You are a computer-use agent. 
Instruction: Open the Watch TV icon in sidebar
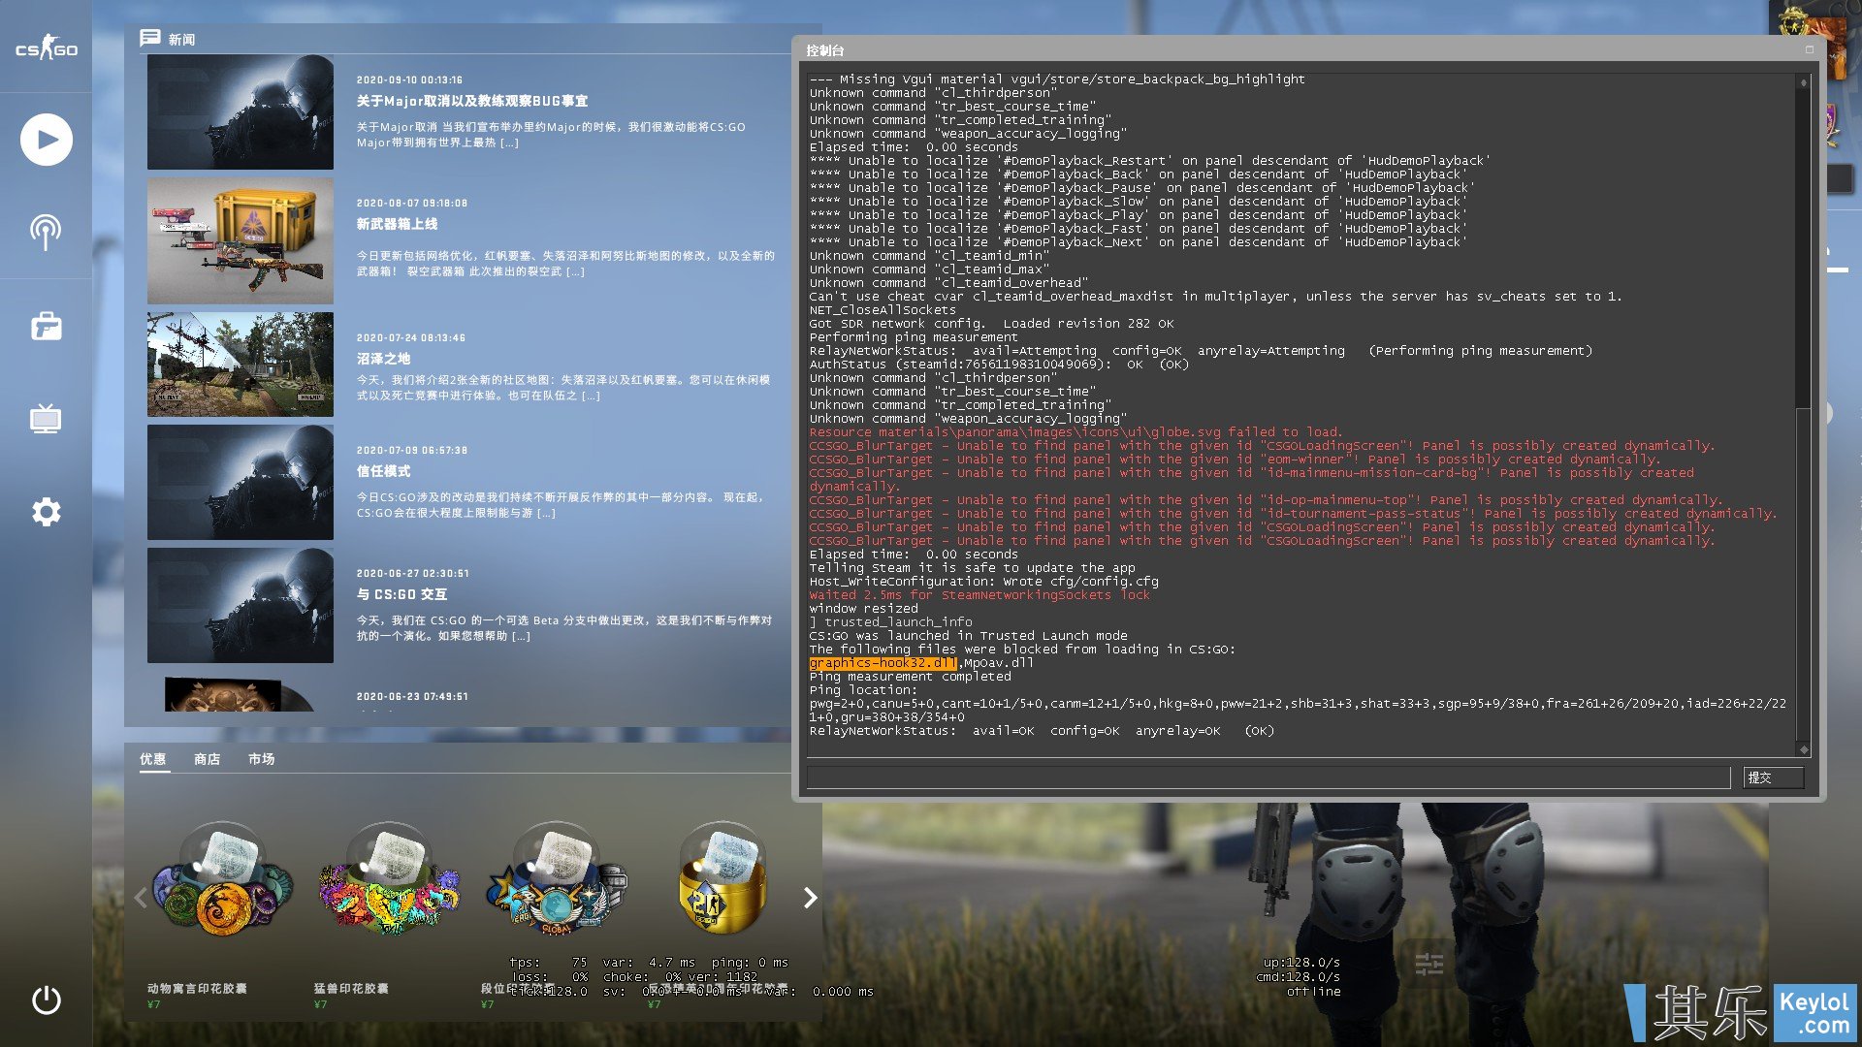46,419
